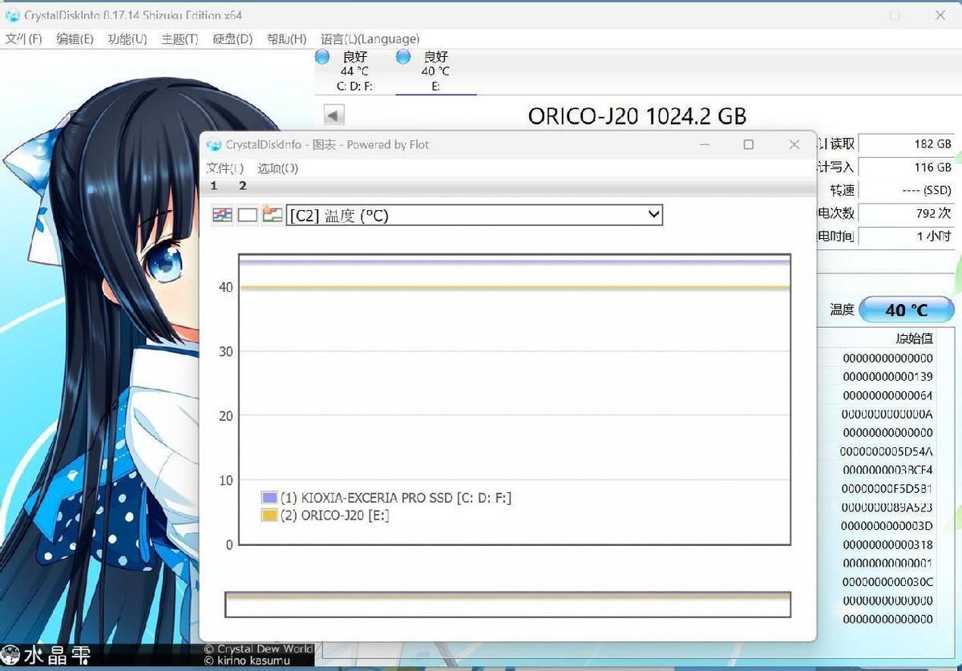962x671 pixels.
Task: Click raw value ending in CF4
Action: click(x=887, y=470)
